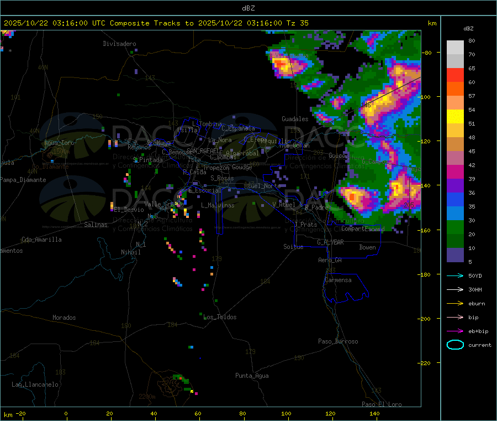Screen dimensions: 497x421
Task: Click the Valle_Grande map label
Action: [x=164, y=204]
